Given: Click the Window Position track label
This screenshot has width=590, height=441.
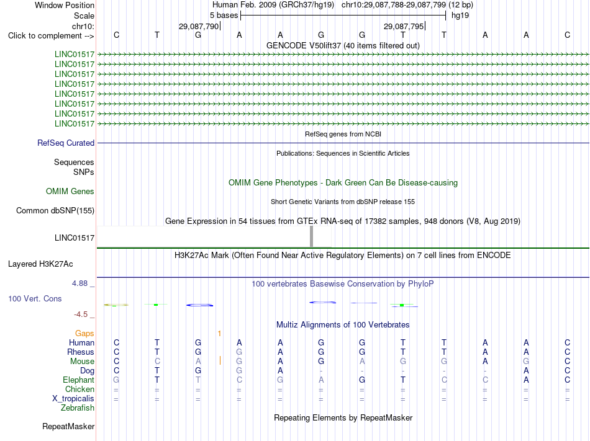Looking at the screenshot, I should (65, 5).
